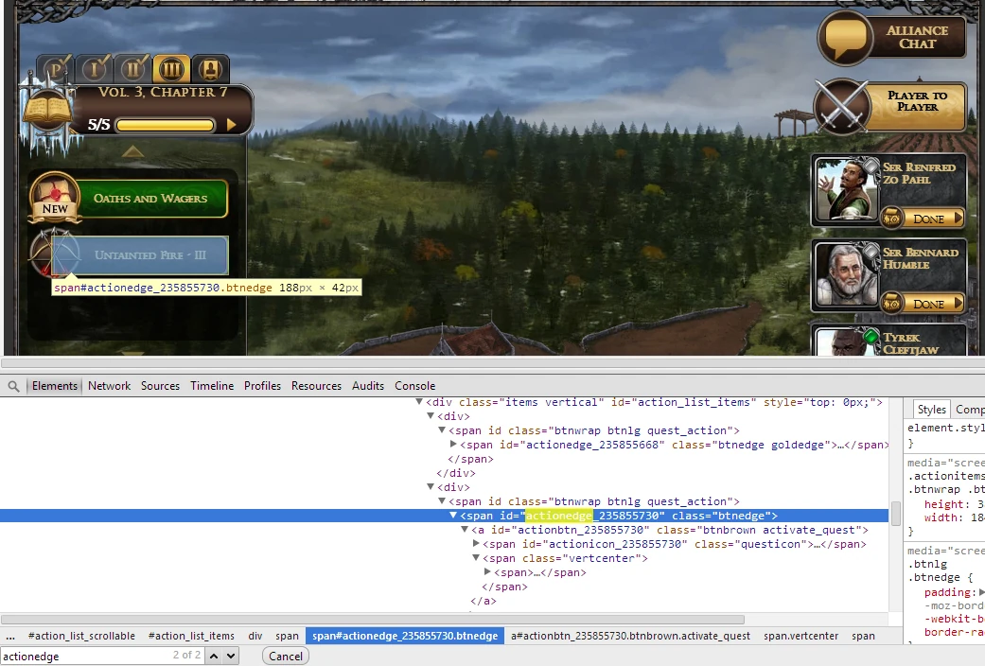Image resolution: width=985 pixels, height=666 pixels.
Task: Click the NEW scroll icon on Oaths and Wagers
Action: coord(55,198)
